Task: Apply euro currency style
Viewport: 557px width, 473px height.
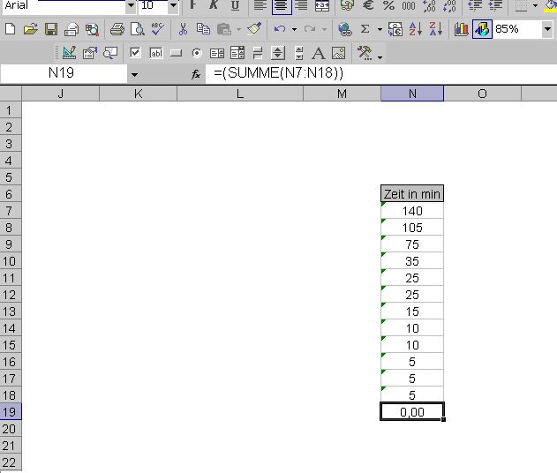Action: [368, 5]
